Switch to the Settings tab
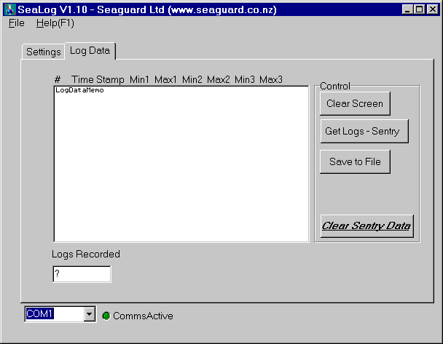This screenshot has width=443, height=344. point(43,52)
